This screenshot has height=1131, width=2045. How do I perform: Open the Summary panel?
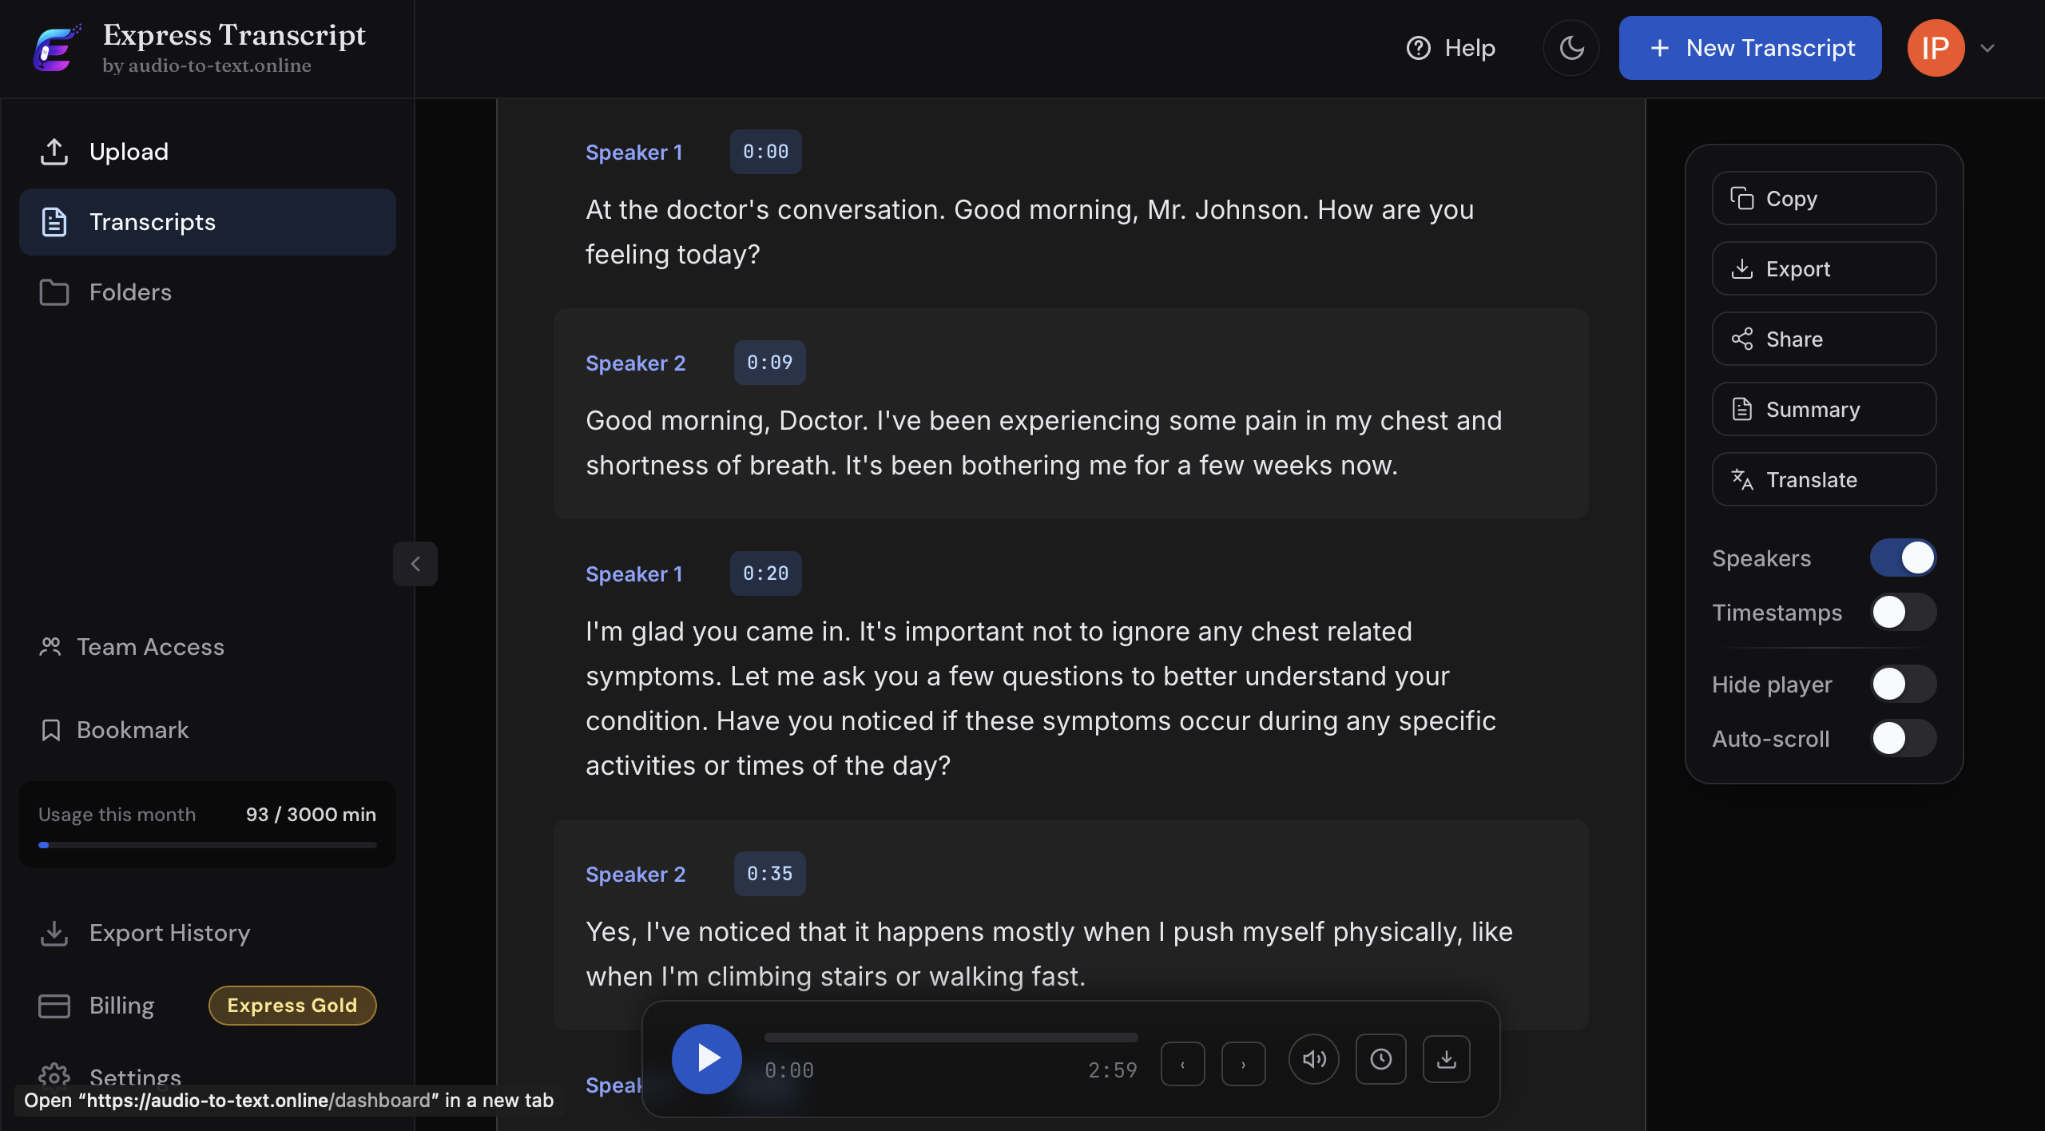(x=1824, y=409)
